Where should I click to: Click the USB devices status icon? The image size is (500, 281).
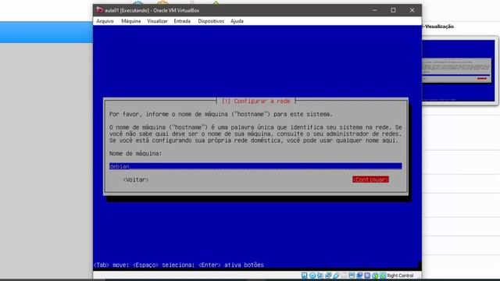[x=337, y=276]
